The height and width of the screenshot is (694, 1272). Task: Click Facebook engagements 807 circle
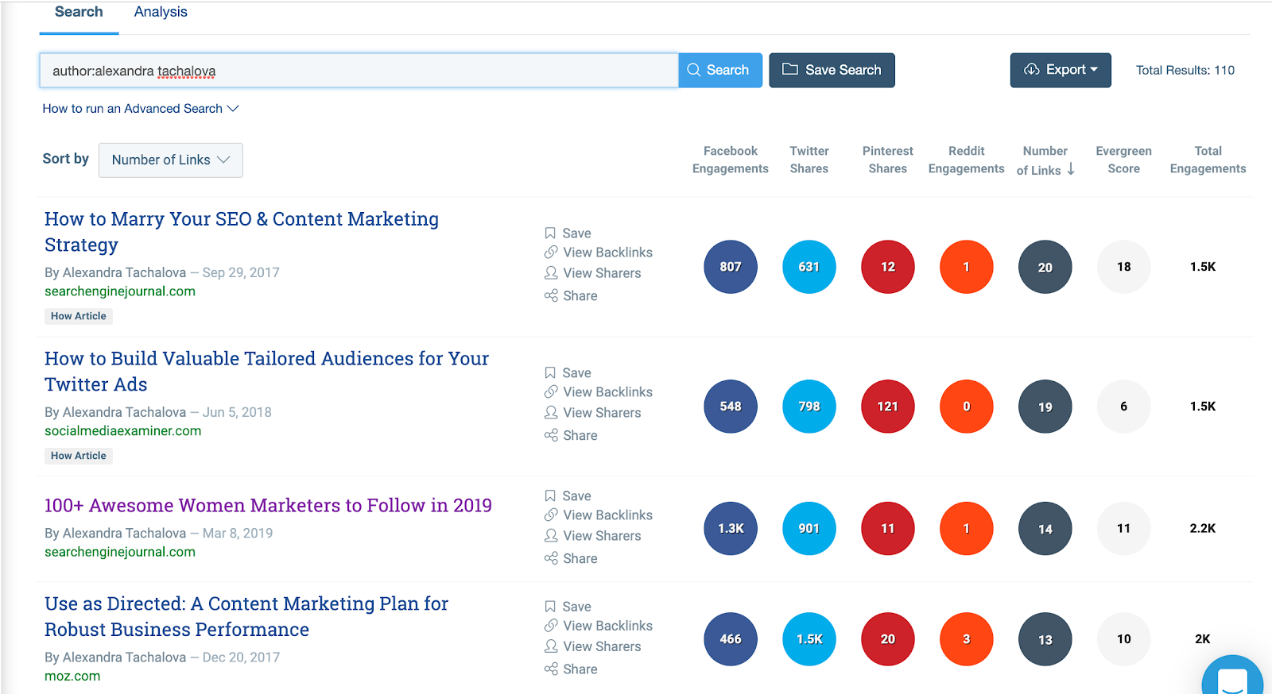[x=730, y=267]
